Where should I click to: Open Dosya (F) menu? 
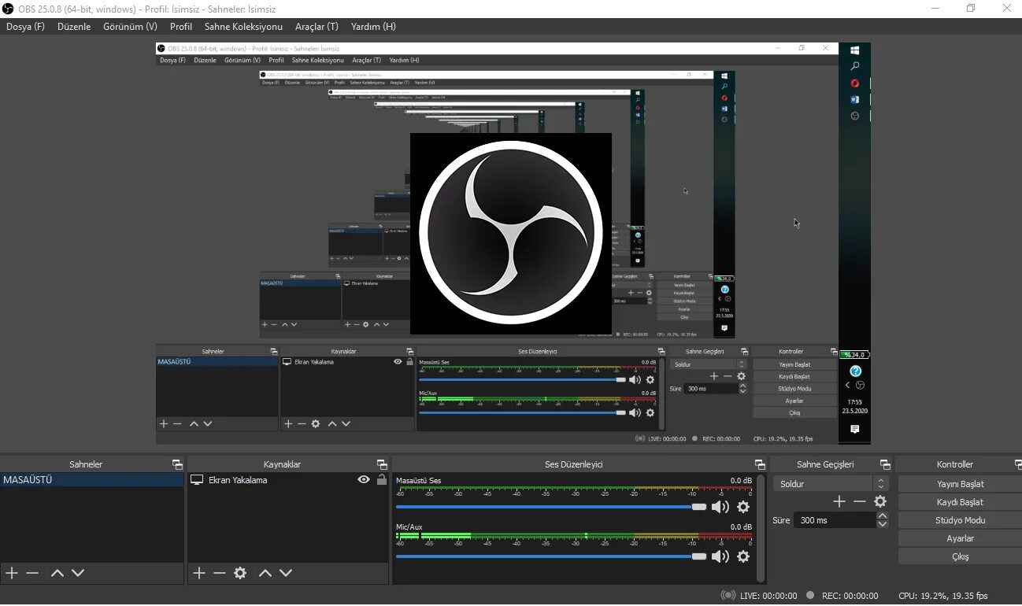point(25,27)
